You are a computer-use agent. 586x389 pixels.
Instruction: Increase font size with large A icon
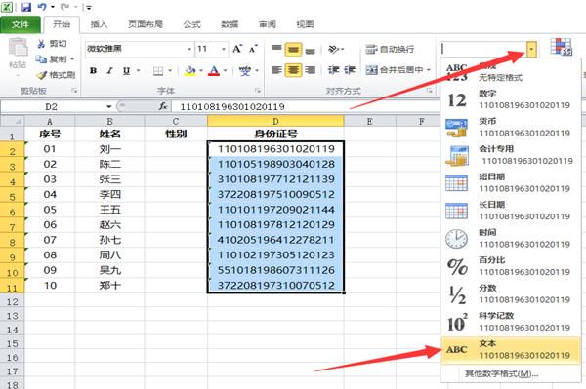[237, 49]
